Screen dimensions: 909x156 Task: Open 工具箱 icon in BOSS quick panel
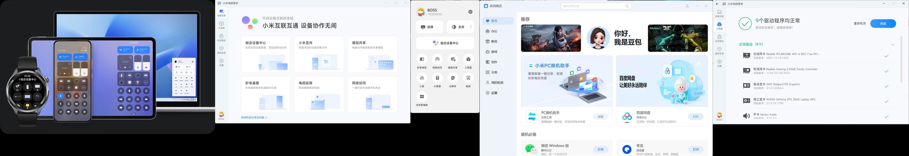(468, 59)
